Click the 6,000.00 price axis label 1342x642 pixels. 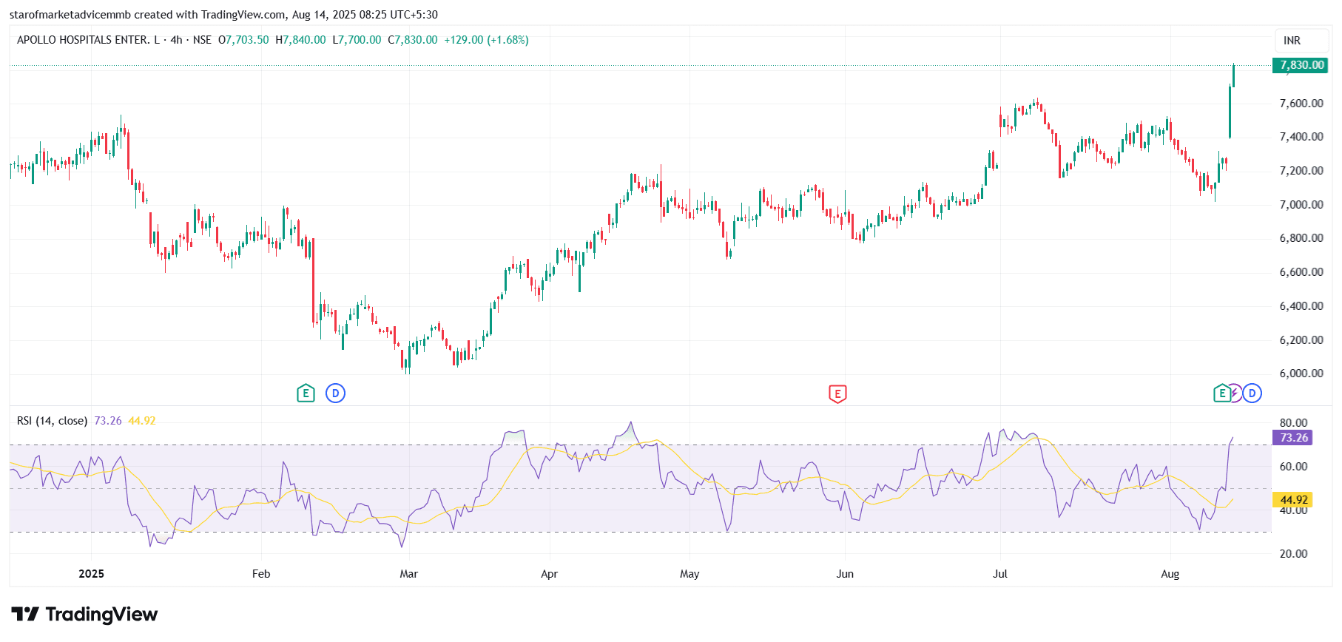1301,374
